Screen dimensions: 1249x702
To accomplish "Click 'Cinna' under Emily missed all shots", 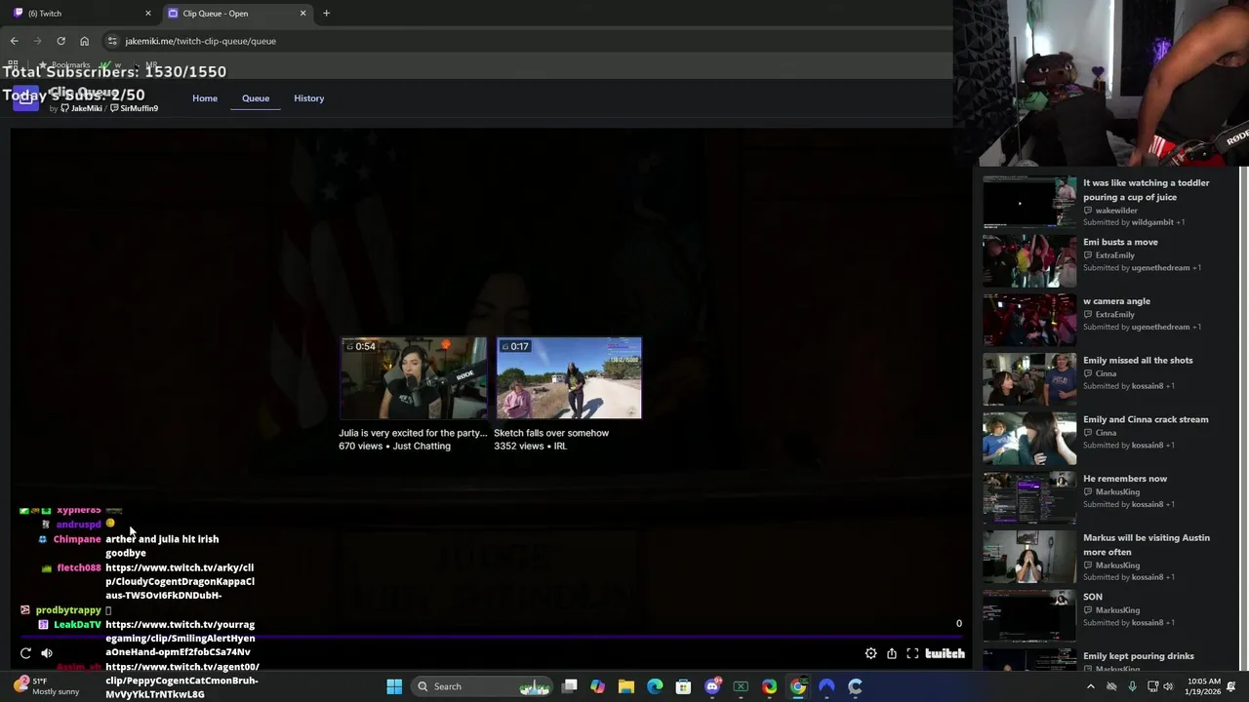I will pos(1106,373).
